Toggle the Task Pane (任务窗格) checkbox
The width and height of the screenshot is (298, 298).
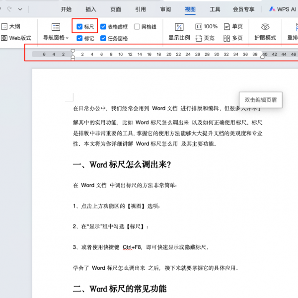pyautogui.click(x=103, y=38)
